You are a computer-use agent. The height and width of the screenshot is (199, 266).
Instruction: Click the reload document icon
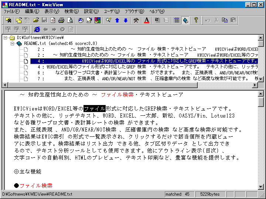coord(53,21)
